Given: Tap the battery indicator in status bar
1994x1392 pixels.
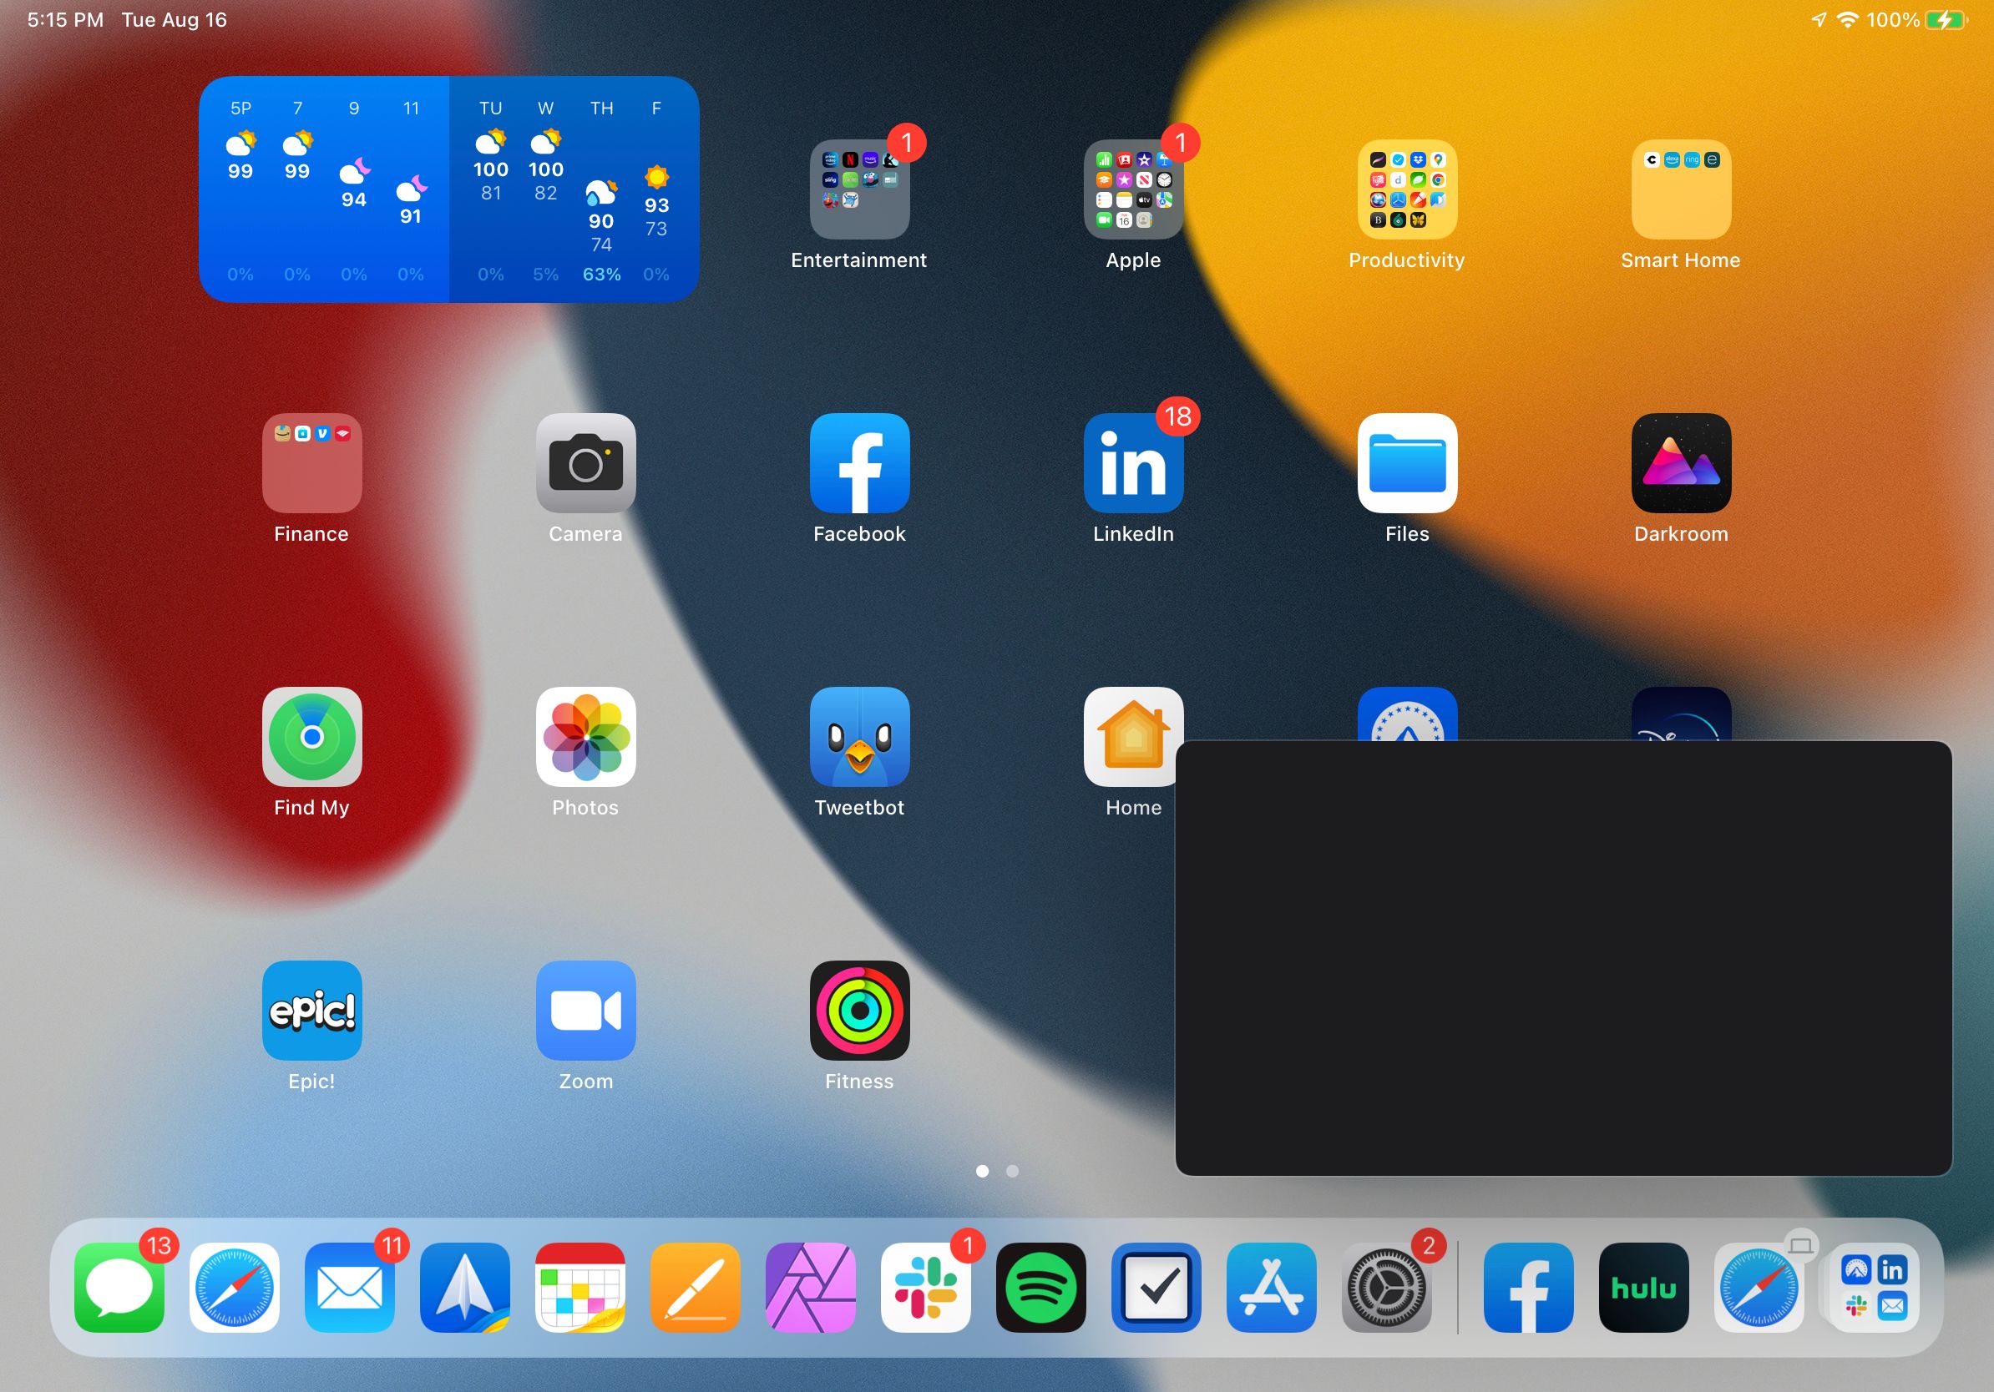Looking at the screenshot, I should click(1946, 20).
